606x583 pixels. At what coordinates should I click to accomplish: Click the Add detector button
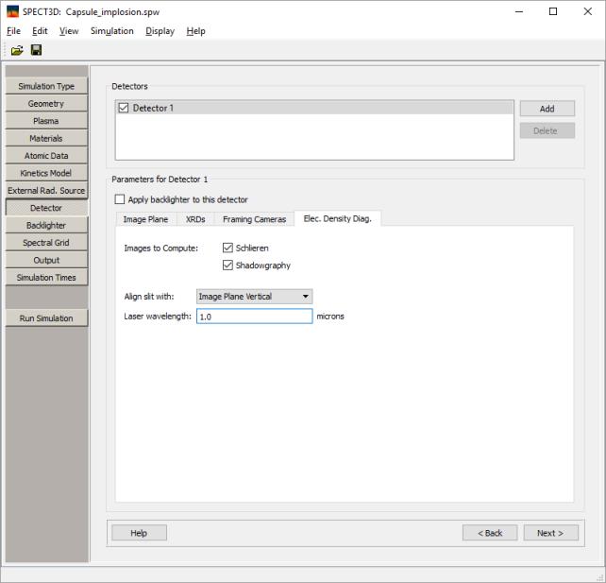coord(547,109)
